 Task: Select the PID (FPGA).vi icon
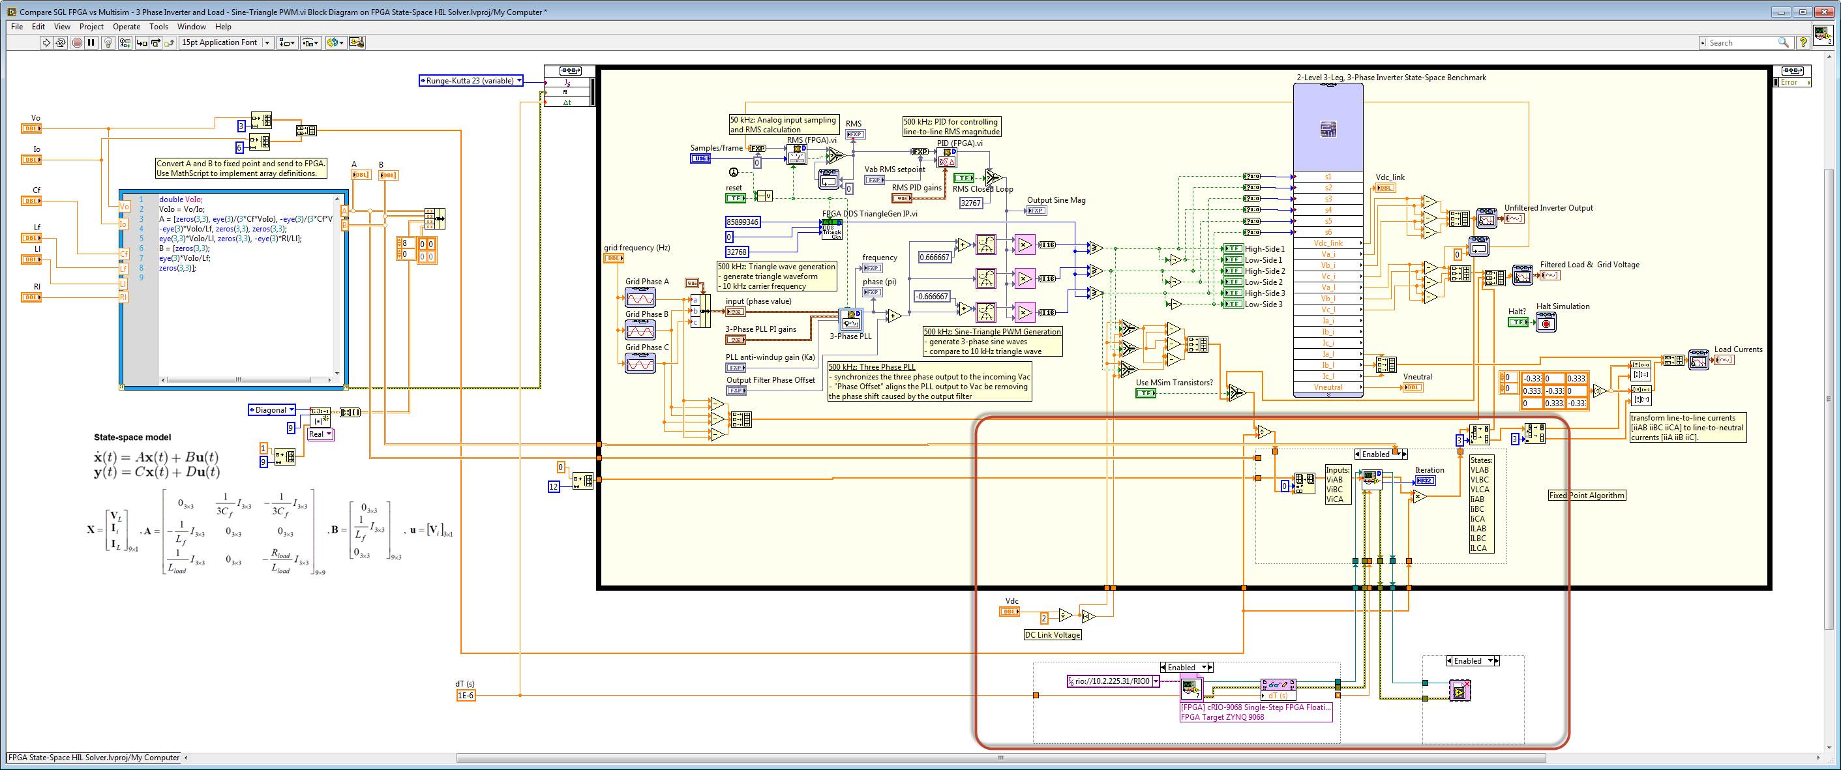click(x=947, y=158)
